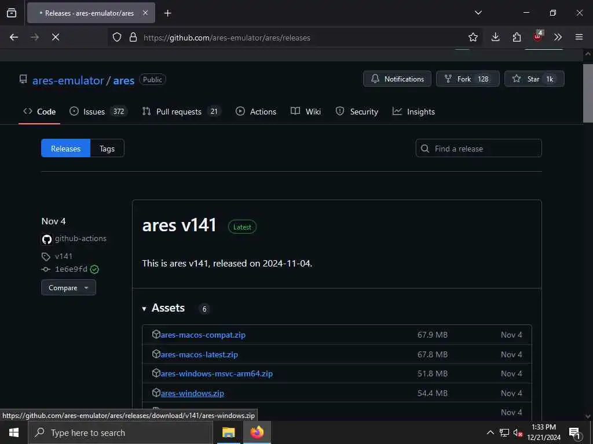
Task: Show hidden system tray icons
Action: [x=490, y=432]
